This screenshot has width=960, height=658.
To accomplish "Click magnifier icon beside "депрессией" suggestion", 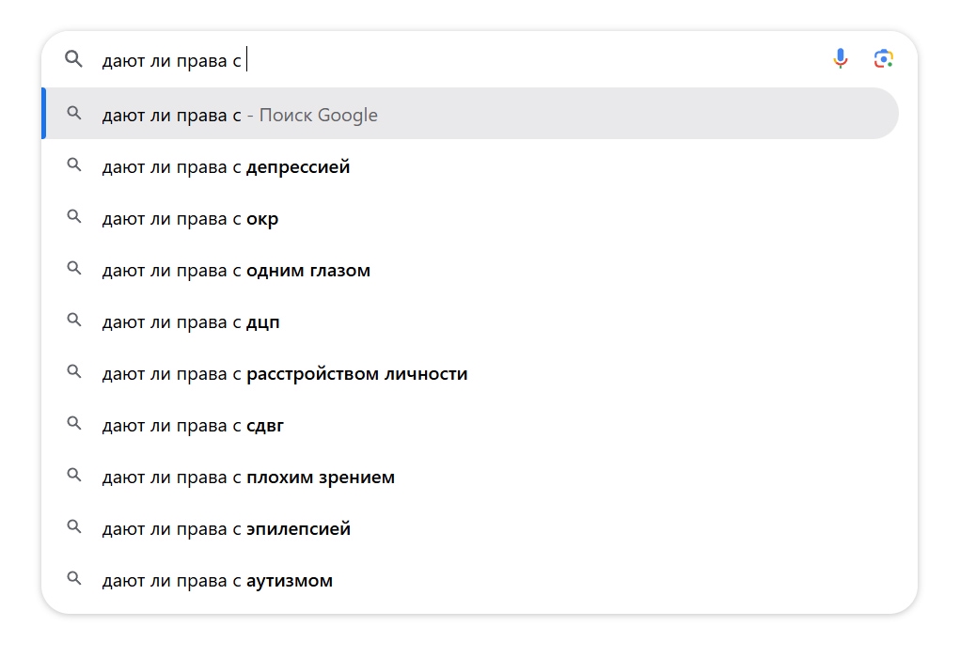I will click(x=74, y=166).
